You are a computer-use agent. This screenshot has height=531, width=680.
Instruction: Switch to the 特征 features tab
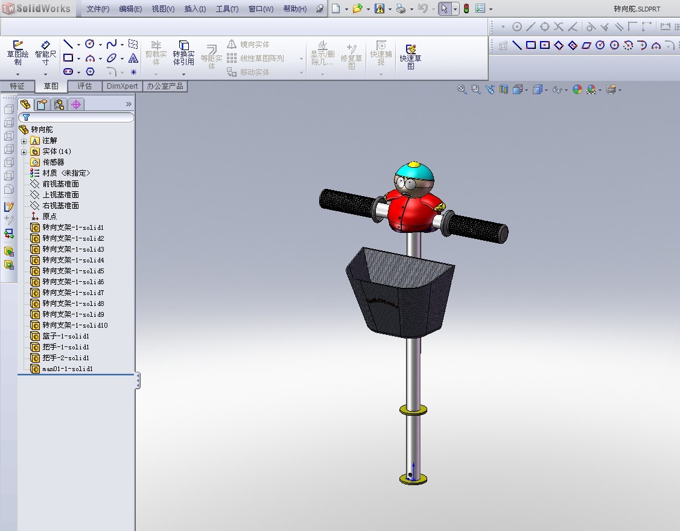pyautogui.click(x=17, y=86)
